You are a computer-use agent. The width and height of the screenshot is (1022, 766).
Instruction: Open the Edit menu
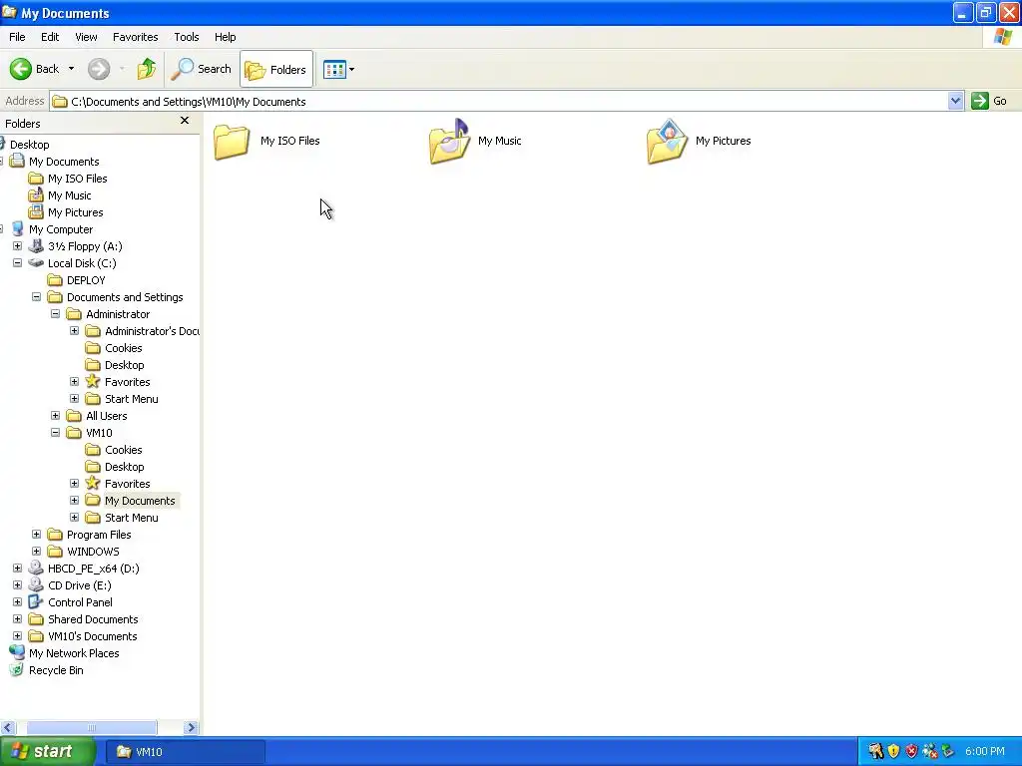click(x=50, y=37)
